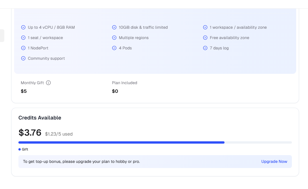Click the info icon beside Monthly Gift
Screen dimensions: 308x189
48,83
